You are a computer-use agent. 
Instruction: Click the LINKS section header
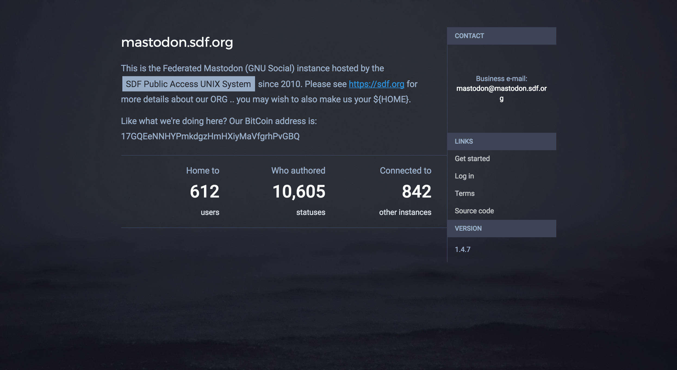pyautogui.click(x=502, y=141)
